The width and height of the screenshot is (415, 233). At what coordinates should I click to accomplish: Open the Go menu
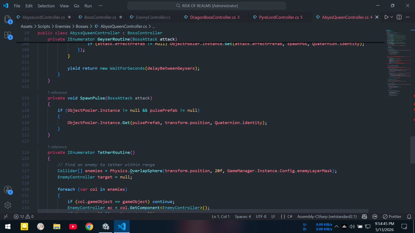76,6
